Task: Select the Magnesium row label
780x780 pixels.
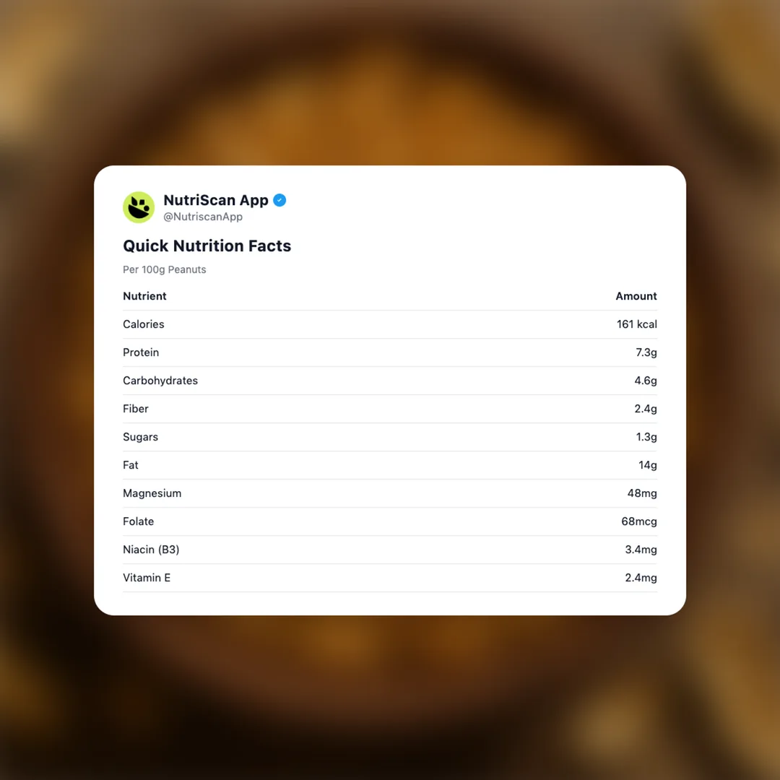Action: [x=152, y=493]
